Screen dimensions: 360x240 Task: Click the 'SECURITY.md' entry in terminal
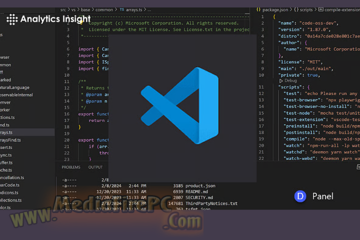199,197
